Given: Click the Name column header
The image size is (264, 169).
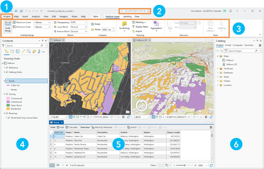Looking at the screenshot, I should click(x=85, y=132).
